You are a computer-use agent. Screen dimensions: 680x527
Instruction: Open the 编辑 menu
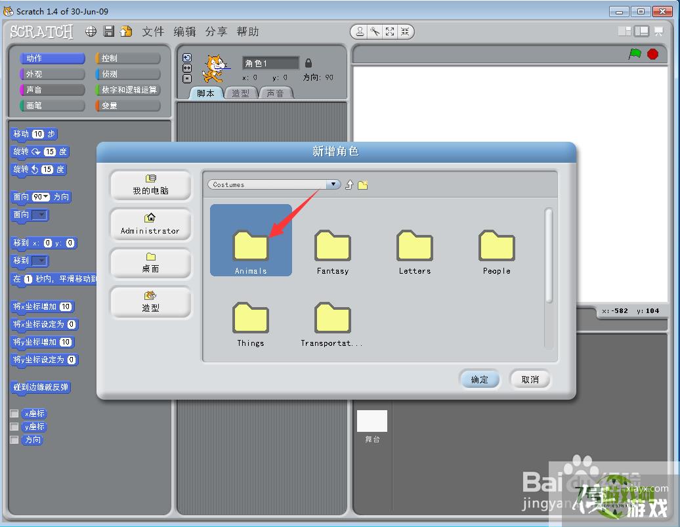pyautogui.click(x=184, y=32)
